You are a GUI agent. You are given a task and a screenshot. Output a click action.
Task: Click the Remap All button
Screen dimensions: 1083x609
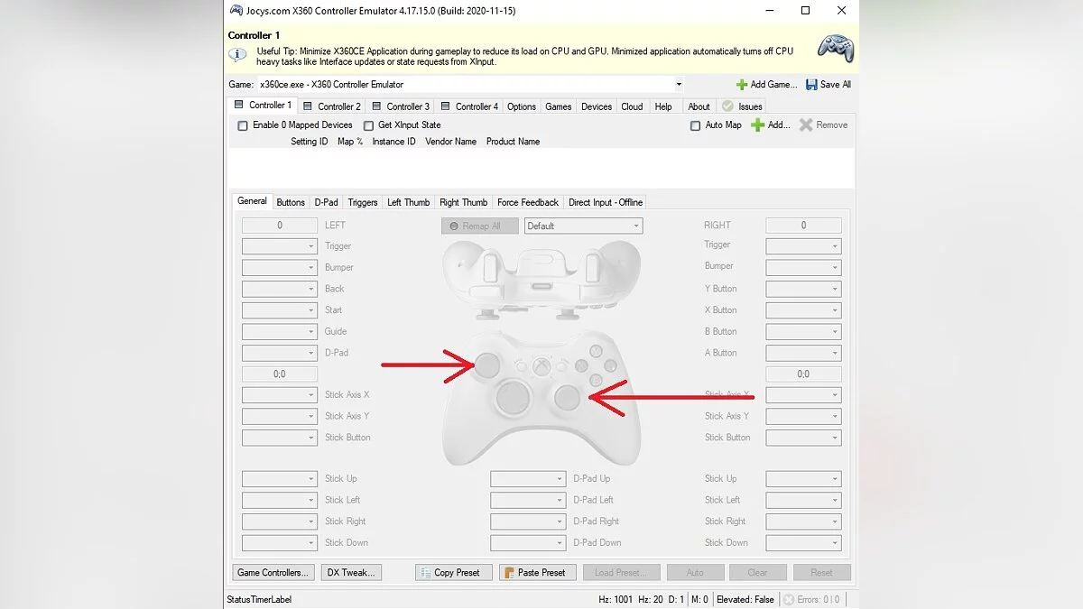pos(480,226)
